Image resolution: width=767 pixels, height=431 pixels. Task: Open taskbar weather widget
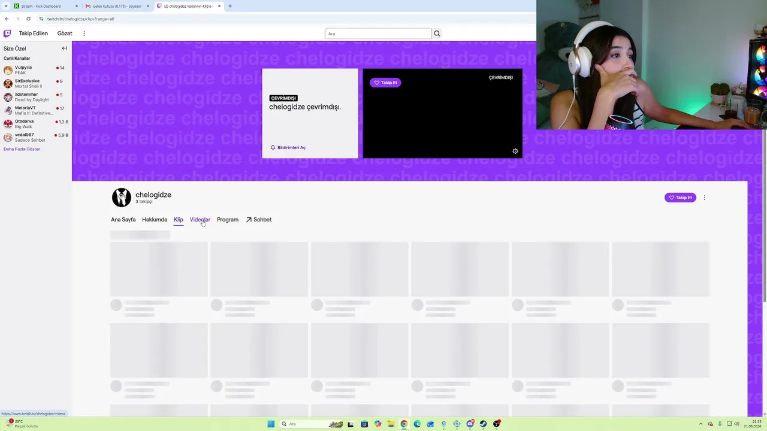[x=22, y=424]
